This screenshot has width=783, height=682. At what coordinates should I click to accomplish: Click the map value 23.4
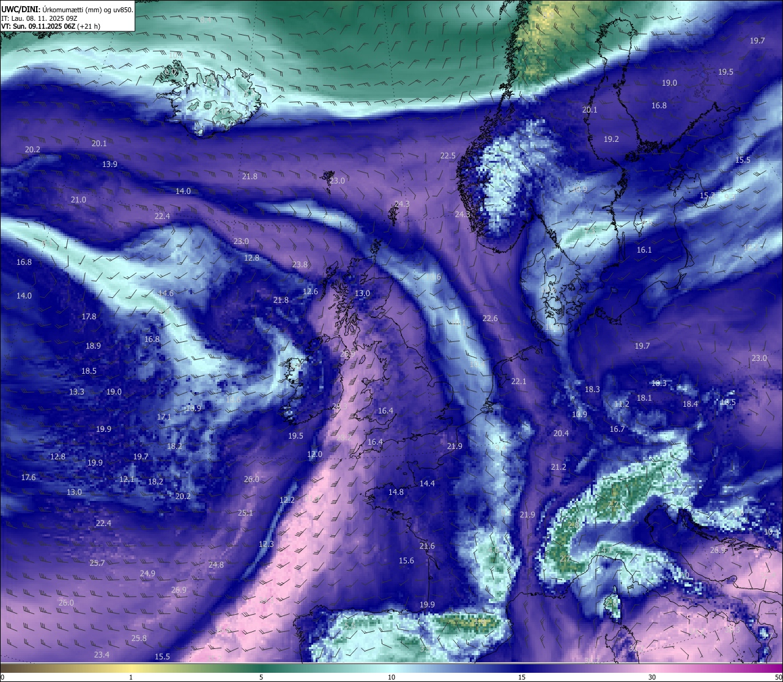point(102,654)
